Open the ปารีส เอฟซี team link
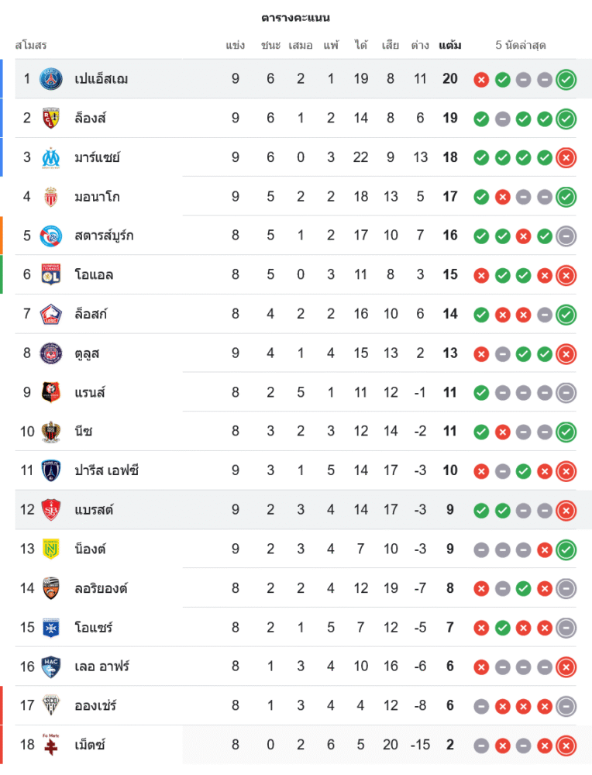 tap(107, 470)
